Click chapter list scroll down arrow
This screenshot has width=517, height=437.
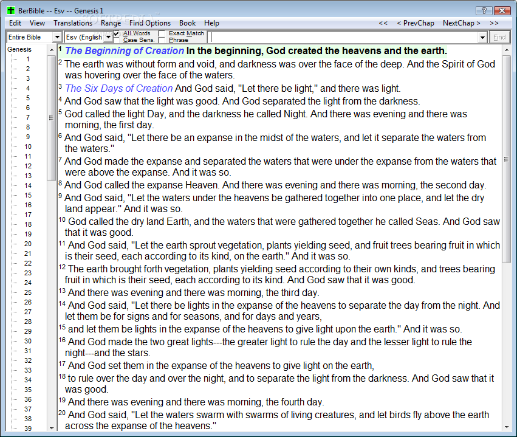52,428
